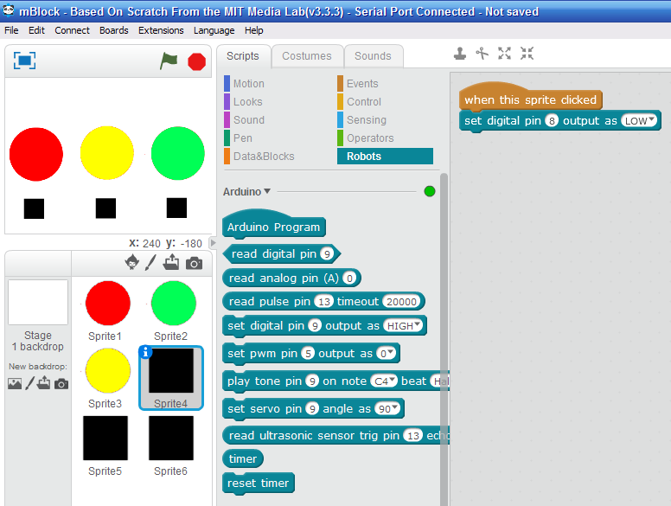Viewport: 671px width, 506px height.
Task: Open the servo angle 90 dropdown
Action: (387, 408)
